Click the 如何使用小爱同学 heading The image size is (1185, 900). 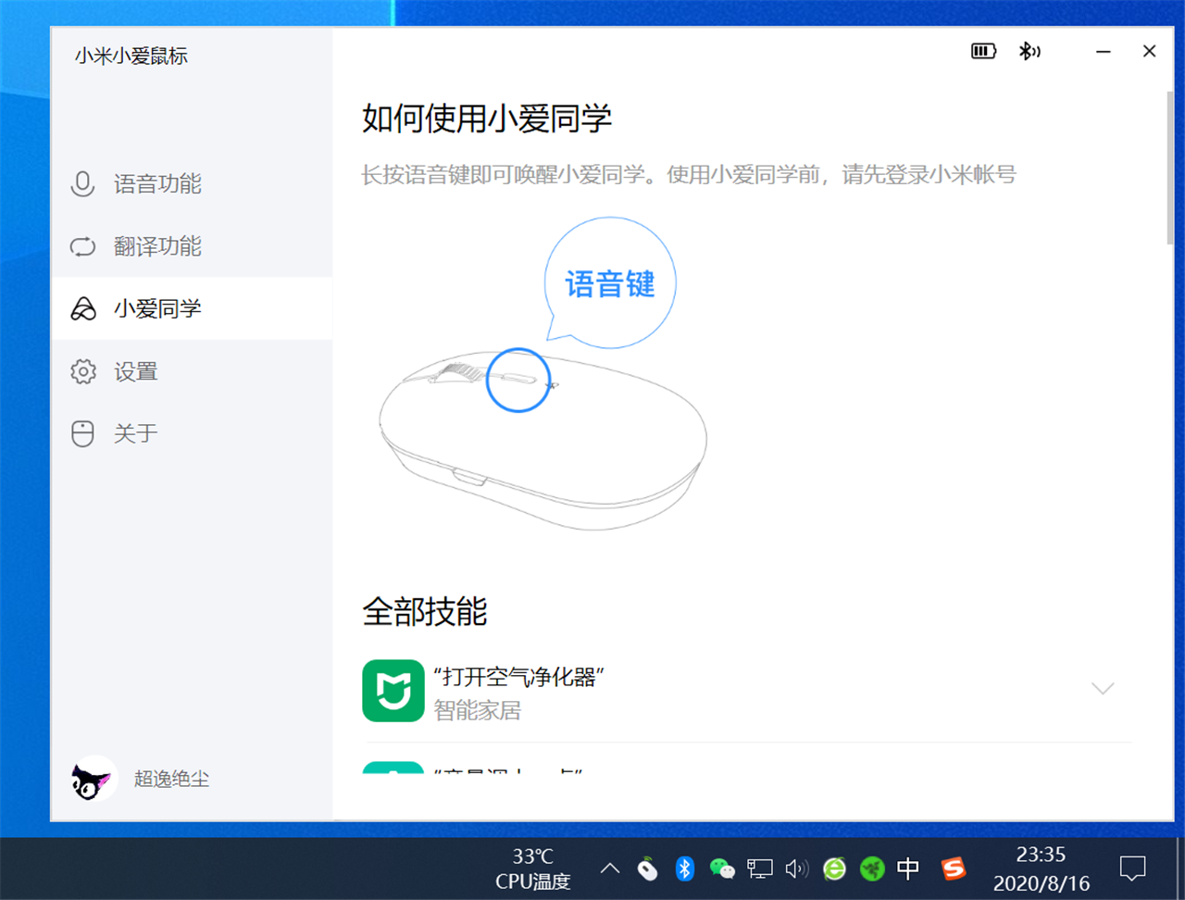487,119
